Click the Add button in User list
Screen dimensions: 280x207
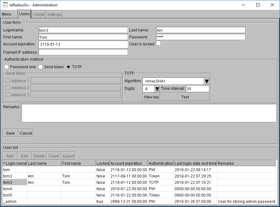click(x=10, y=156)
